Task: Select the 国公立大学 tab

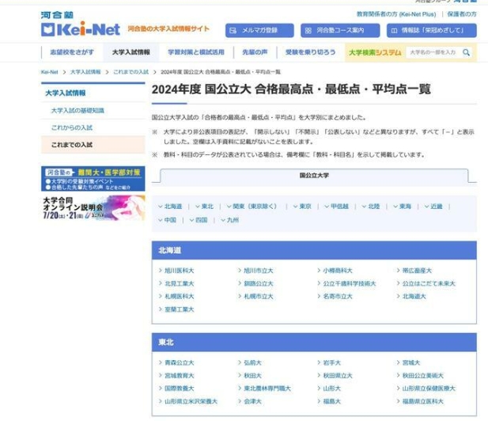Action: [314, 176]
